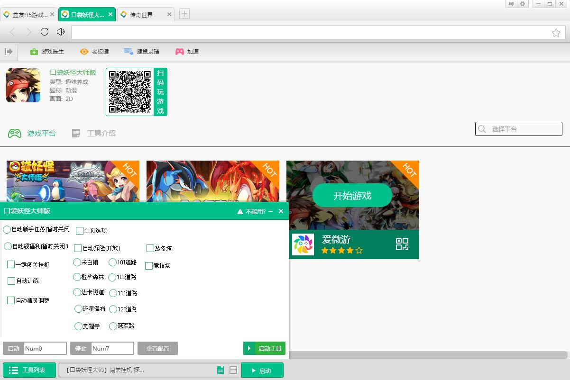Click the 加速 gamepad icon

[180, 52]
